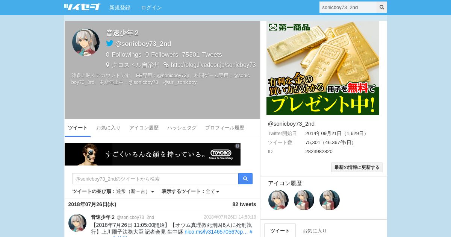Click the 2018年07月26日(木) date heading
Image resolution: width=451 pixels, height=237 pixels.
[92, 204]
